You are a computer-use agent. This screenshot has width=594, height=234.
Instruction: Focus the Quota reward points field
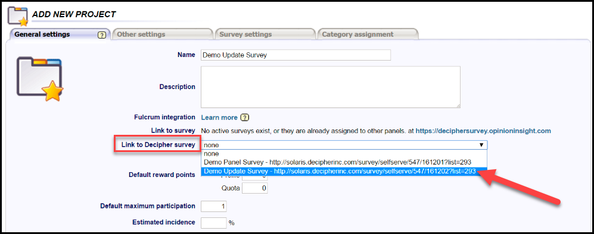tap(255, 188)
